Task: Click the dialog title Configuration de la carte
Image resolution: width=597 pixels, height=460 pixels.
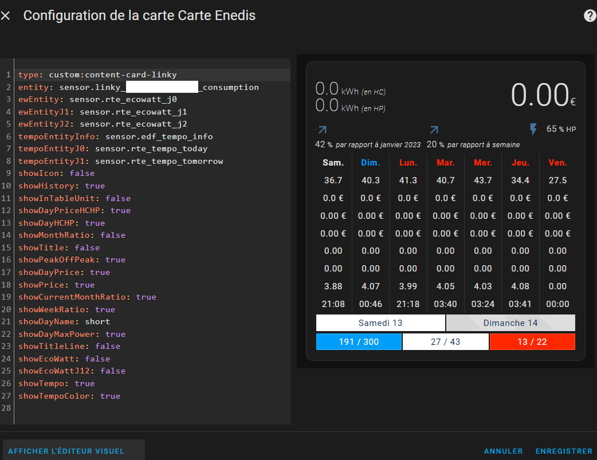Action: pos(139,15)
